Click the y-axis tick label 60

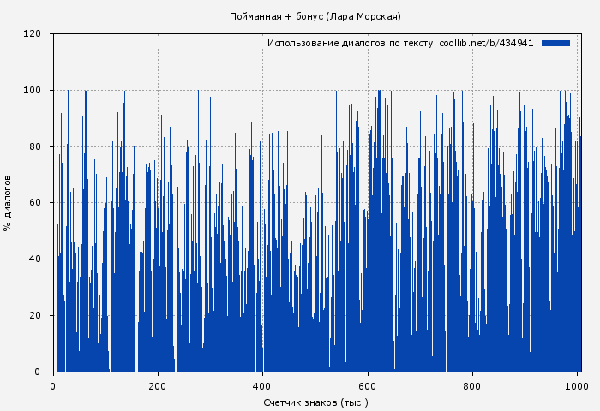tap(35, 203)
